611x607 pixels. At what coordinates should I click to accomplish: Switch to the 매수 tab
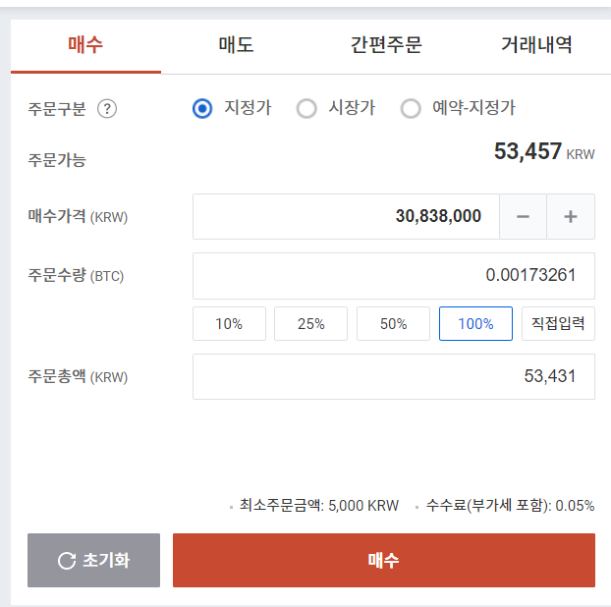(x=85, y=45)
